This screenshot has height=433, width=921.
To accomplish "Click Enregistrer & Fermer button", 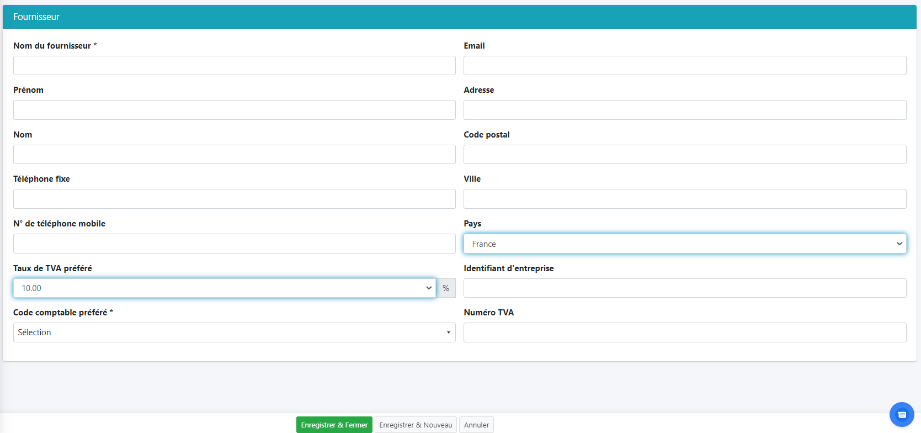I will [x=334, y=425].
